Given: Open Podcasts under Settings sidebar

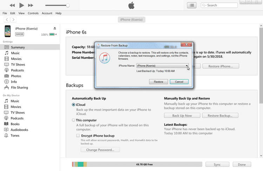Looking at the screenshot, I should pyautogui.click(x=18, y=70).
